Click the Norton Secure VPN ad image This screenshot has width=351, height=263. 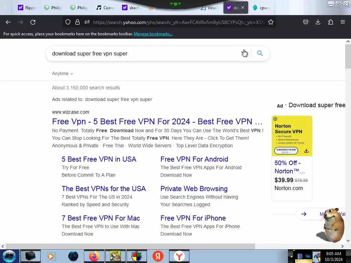292,136
